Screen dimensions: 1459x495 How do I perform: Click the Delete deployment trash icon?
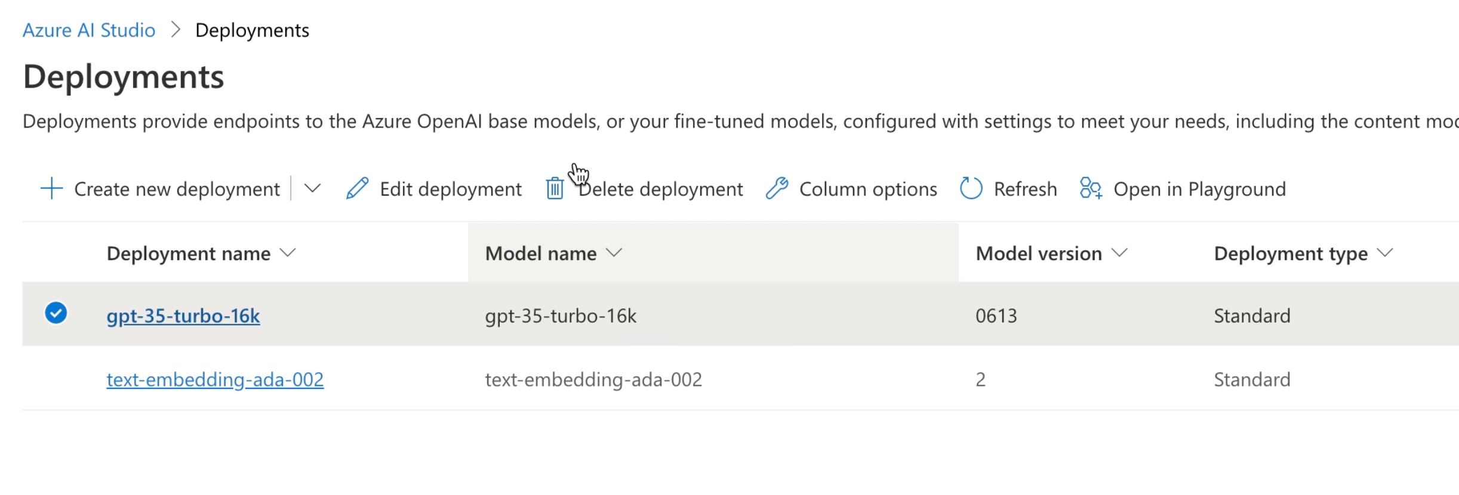555,188
